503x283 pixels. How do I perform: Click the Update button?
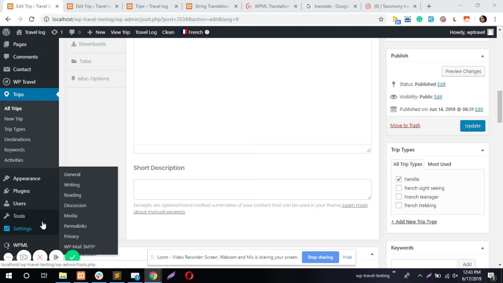coord(472,126)
